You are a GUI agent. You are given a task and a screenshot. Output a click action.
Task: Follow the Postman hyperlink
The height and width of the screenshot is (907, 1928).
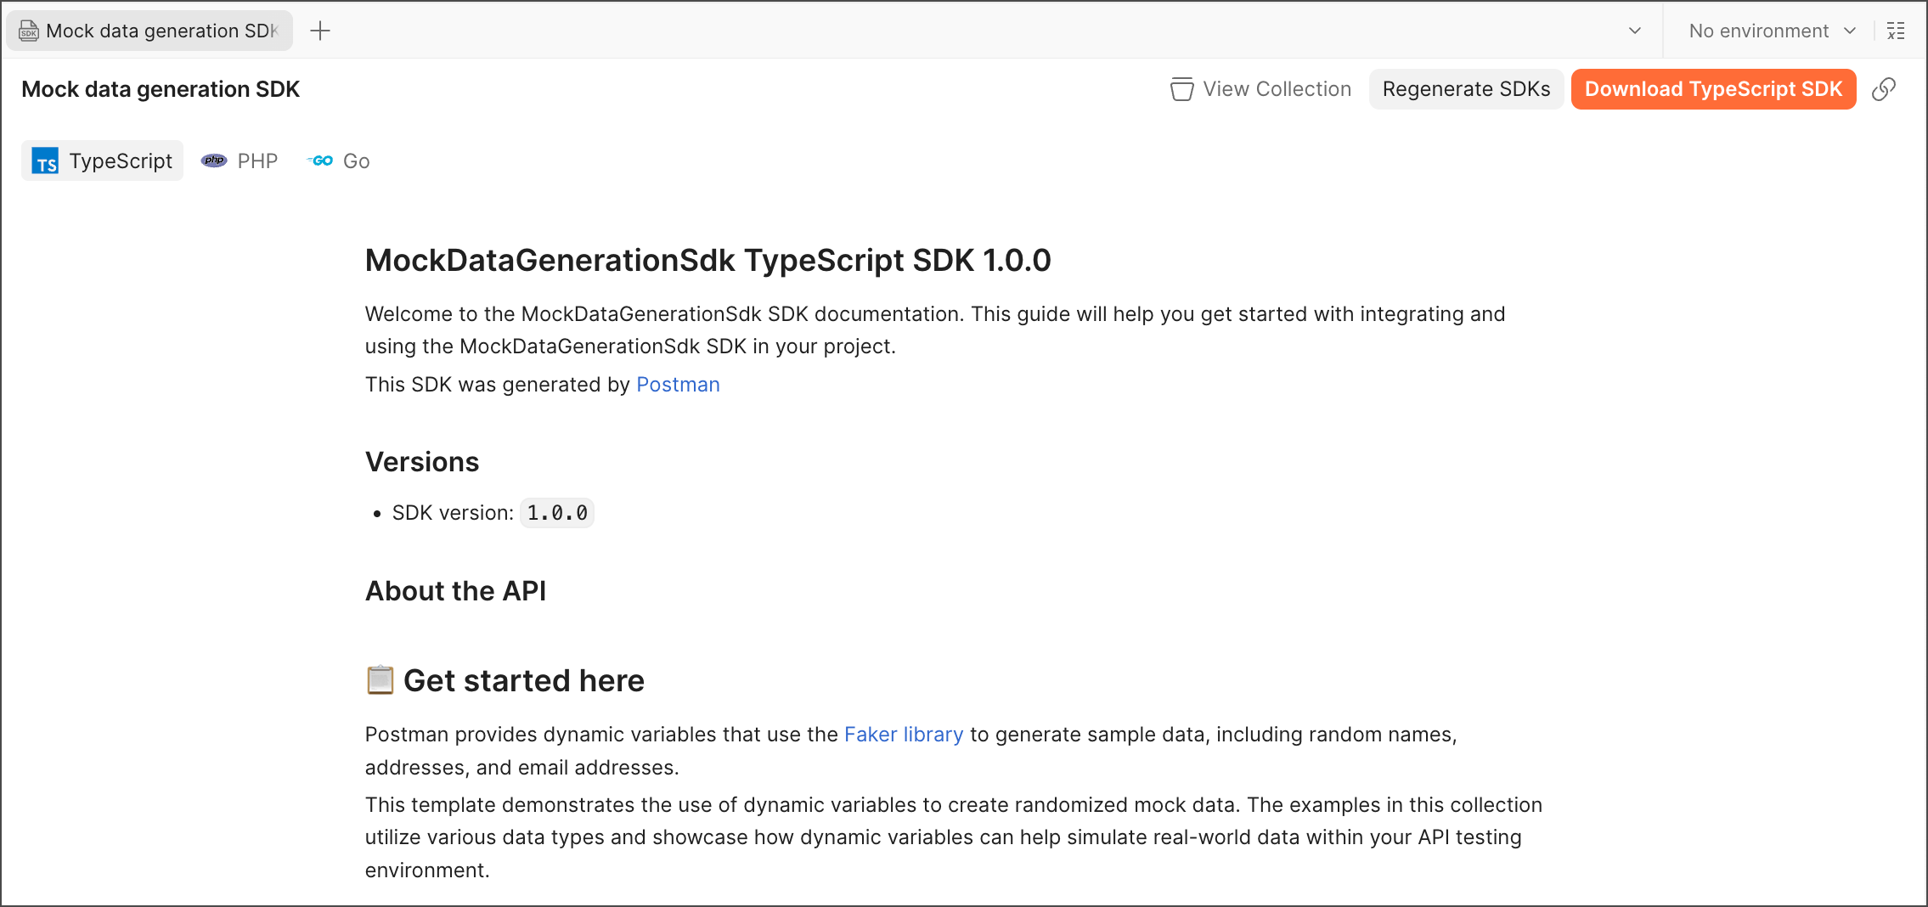coord(678,385)
